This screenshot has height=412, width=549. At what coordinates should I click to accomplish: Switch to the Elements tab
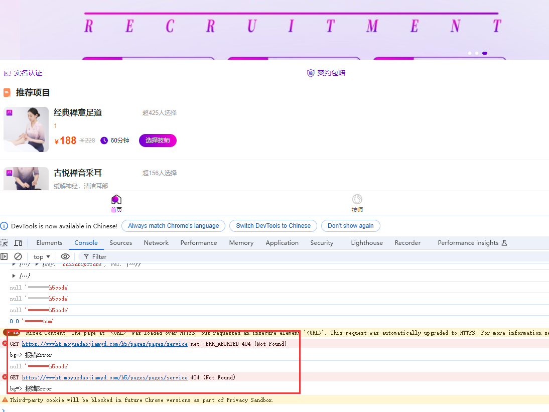49,243
